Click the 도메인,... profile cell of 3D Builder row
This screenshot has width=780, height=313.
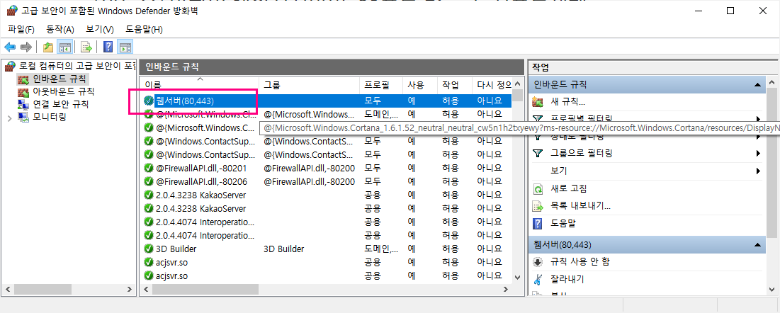[x=381, y=249]
